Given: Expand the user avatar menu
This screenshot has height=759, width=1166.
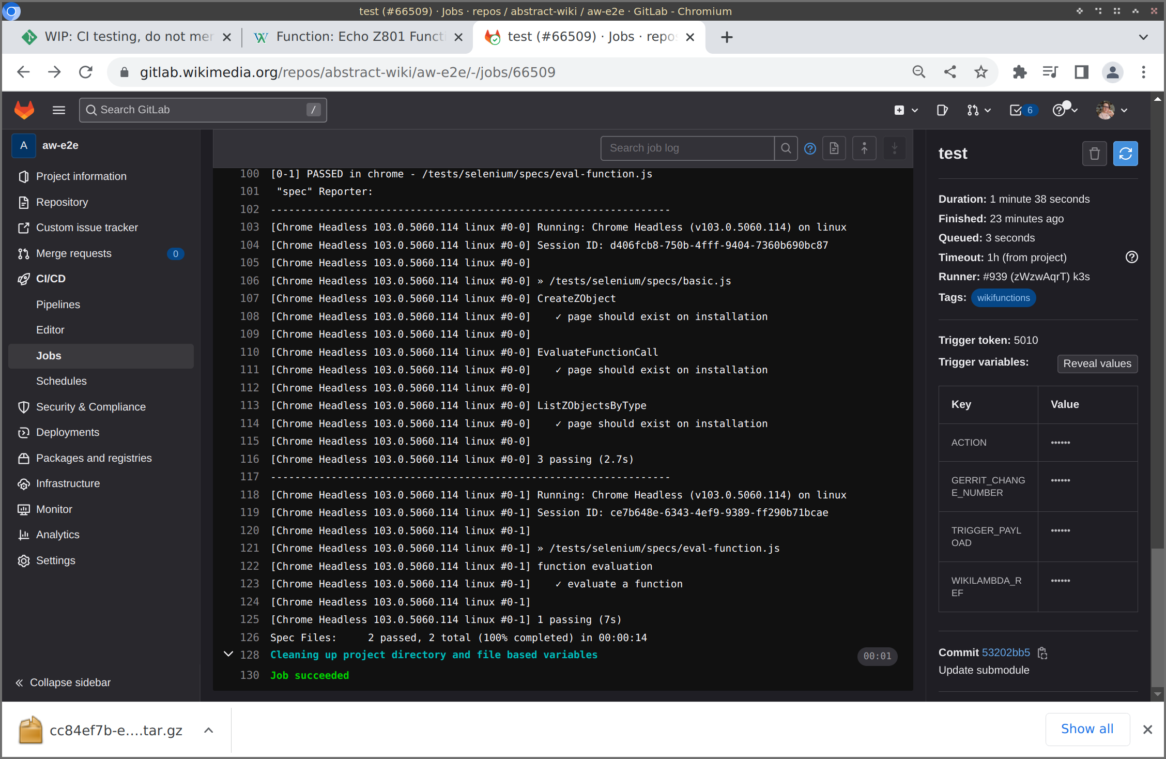Looking at the screenshot, I should coord(1111,110).
